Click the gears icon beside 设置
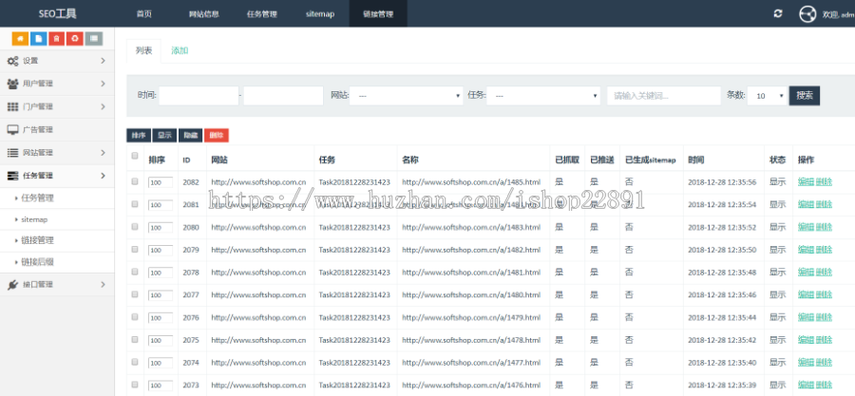 [x=12, y=61]
